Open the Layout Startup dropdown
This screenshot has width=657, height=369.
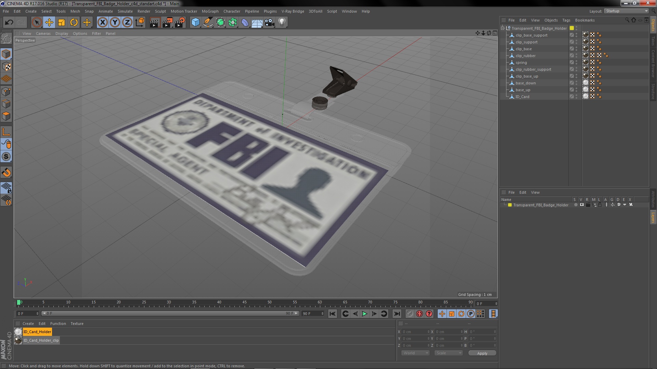click(x=626, y=11)
